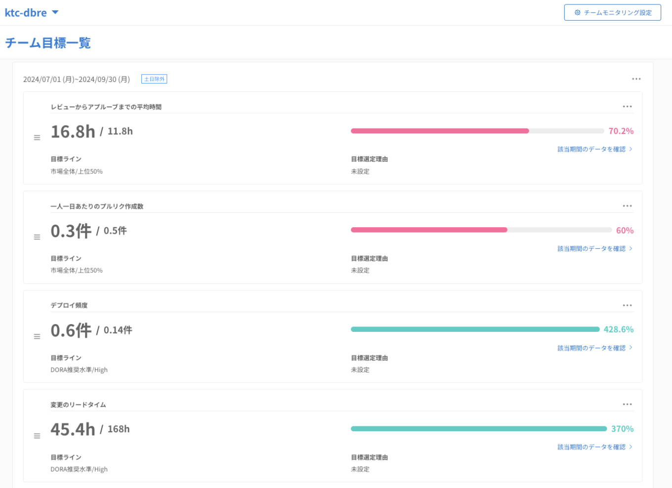Click 変更のリードタイム title
The height and width of the screenshot is (488, 672).
[78, 405]
